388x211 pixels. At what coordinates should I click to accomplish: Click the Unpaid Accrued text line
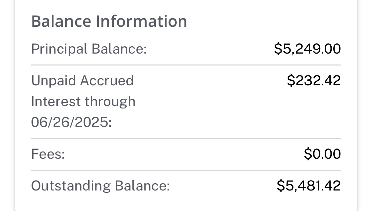(x=82, y=81)
